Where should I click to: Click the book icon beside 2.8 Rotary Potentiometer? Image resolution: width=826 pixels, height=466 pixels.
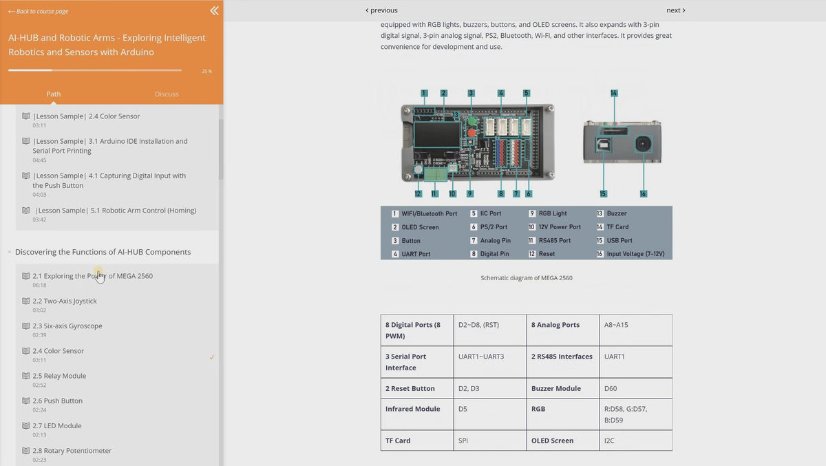26,451
